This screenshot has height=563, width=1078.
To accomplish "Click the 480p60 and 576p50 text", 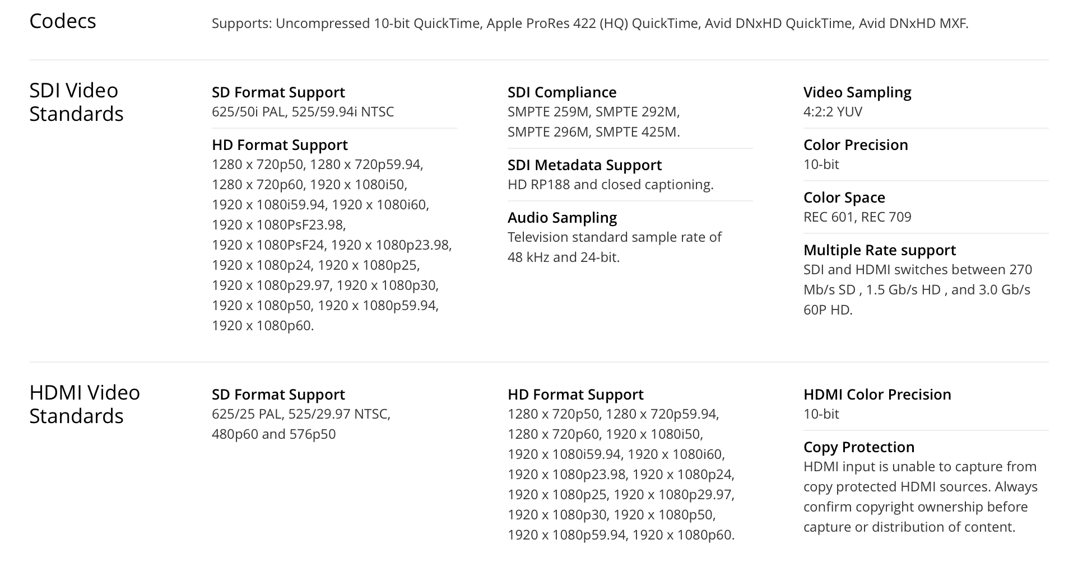I will point(273,434).
